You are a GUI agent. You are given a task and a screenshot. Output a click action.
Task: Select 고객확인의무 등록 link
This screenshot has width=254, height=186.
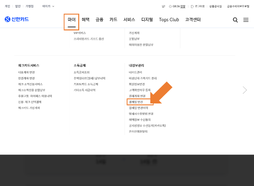point(140,90)
